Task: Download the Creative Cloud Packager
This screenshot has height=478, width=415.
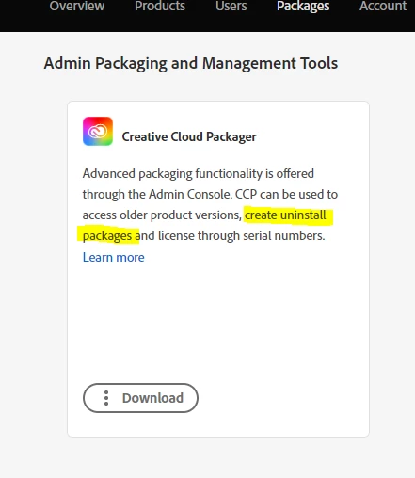Action: coord(140,398)
